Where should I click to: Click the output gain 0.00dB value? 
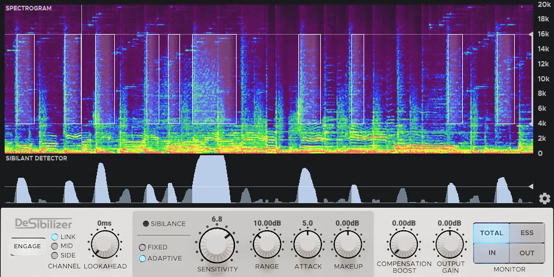(450, 223)
